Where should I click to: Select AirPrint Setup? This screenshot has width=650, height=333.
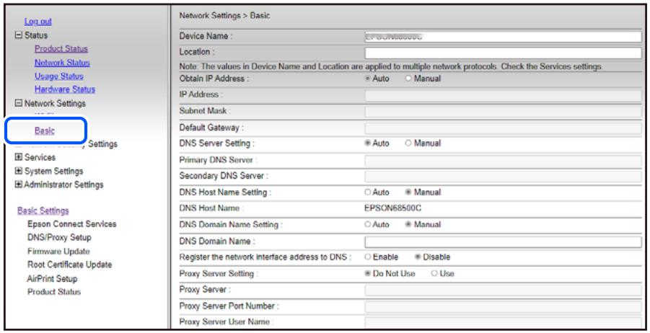[x=52, y=278]
